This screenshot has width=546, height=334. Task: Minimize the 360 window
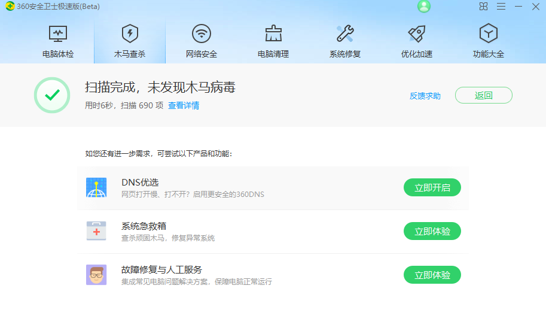click(x=518, y=6)
